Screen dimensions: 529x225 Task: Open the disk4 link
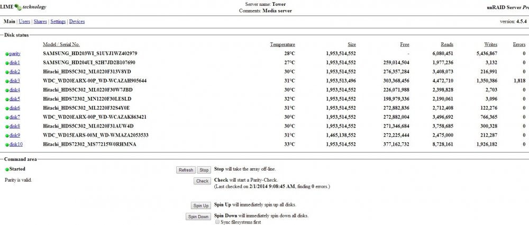click(x=14, y=90)
